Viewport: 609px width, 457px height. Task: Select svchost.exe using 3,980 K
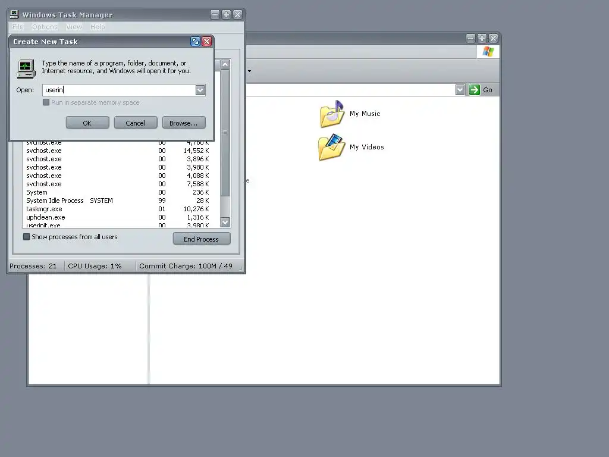(x=118, y=167)
